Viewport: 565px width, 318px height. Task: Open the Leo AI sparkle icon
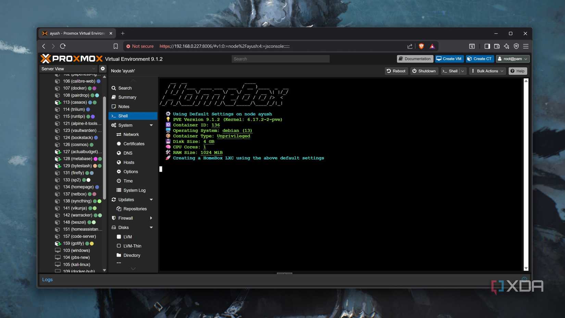point(506,46)
